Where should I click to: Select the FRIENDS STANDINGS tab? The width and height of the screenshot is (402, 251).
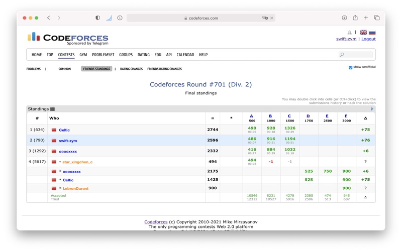tap(96, 69)
